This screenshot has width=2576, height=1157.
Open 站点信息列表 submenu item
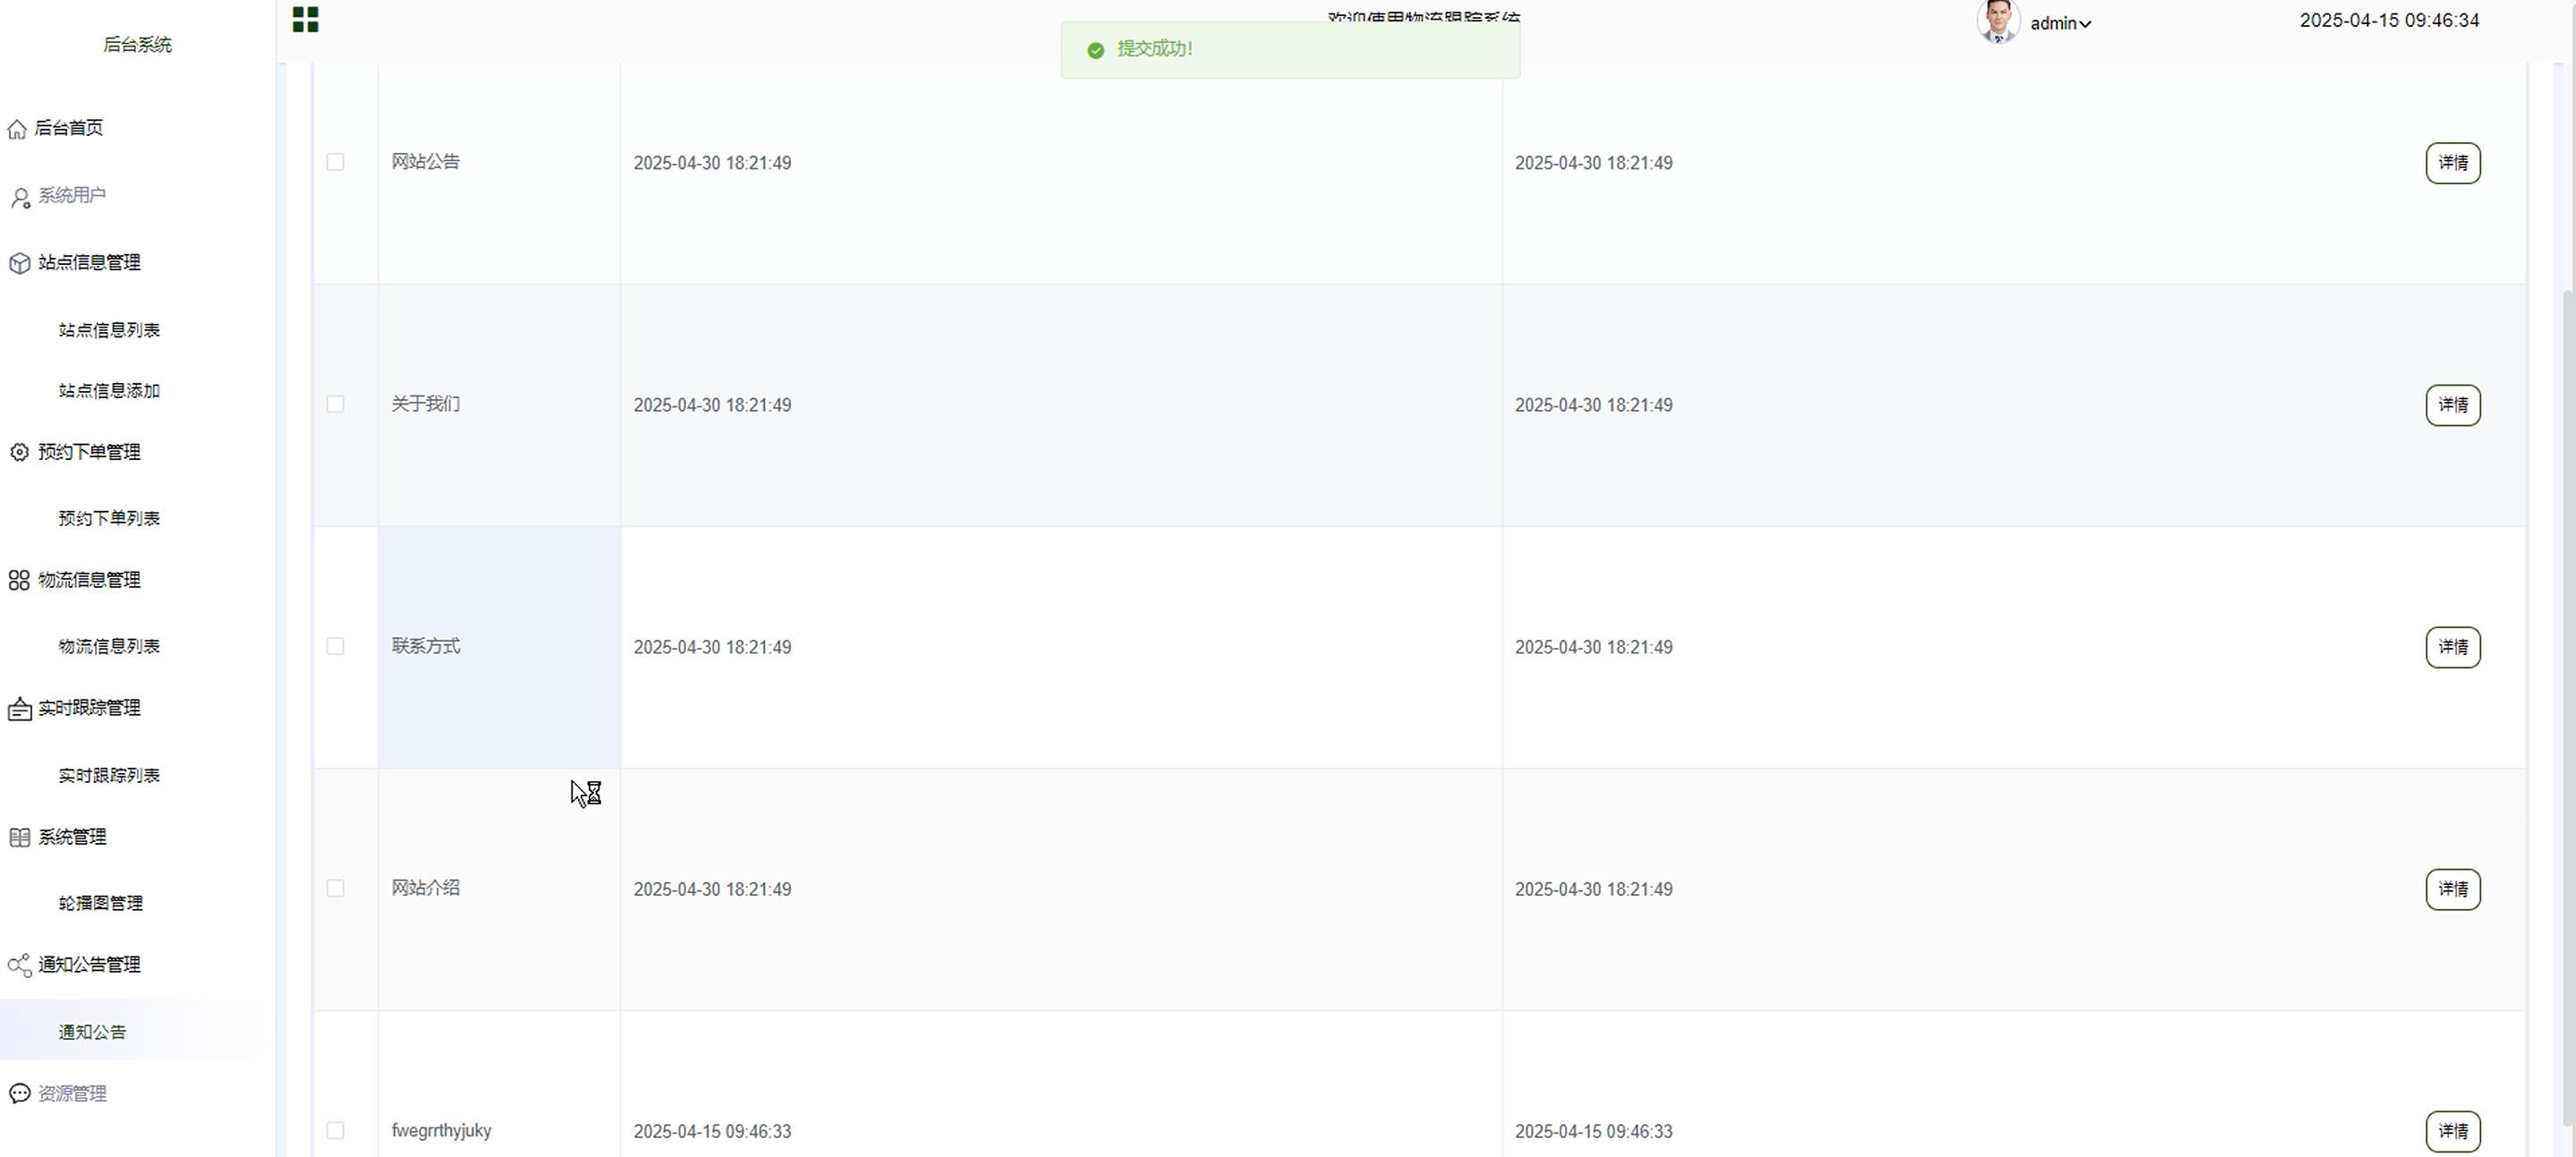tap(109, 330)
